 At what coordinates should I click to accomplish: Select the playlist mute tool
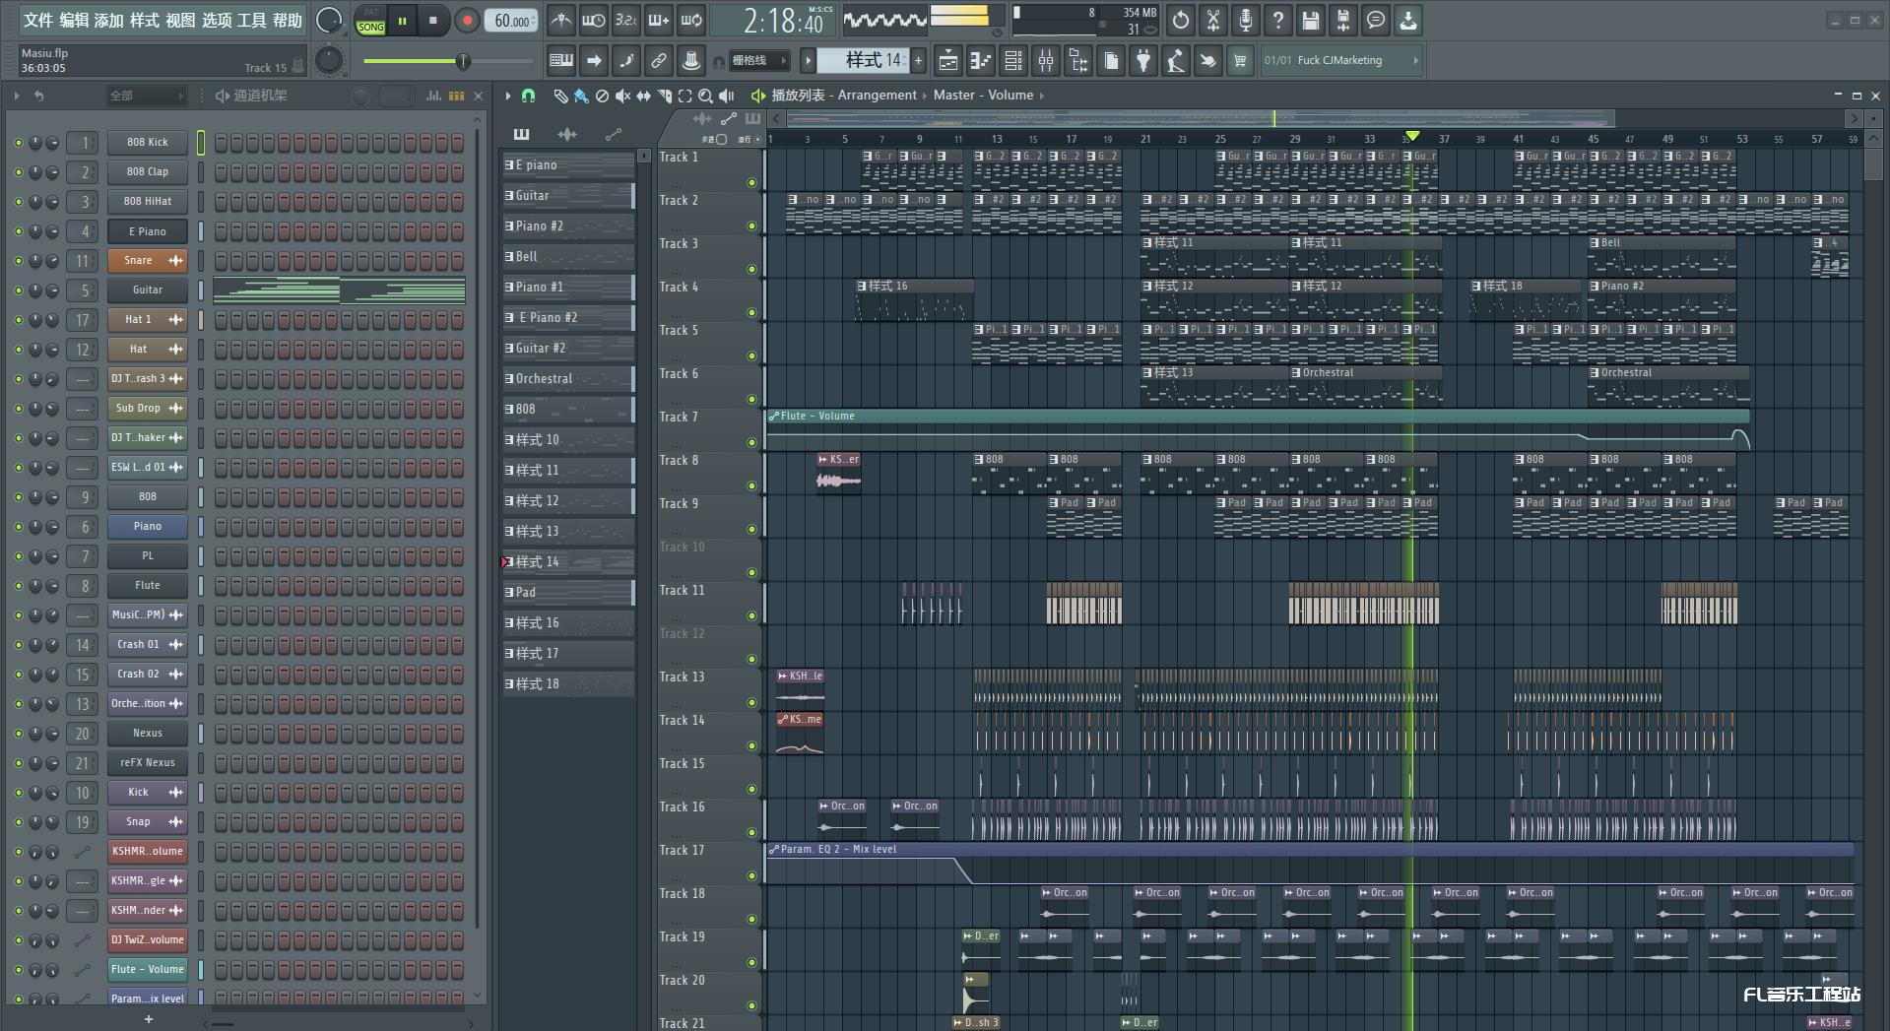coord(622,96)
